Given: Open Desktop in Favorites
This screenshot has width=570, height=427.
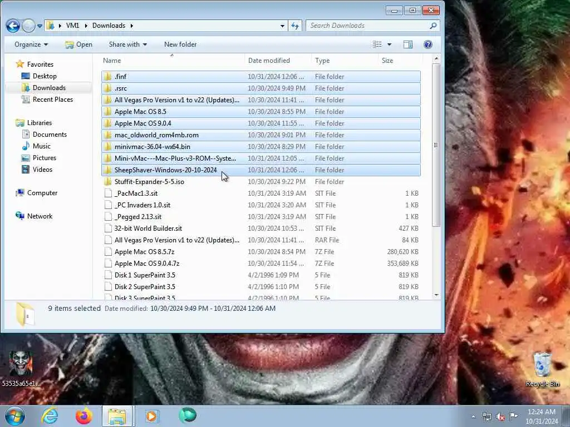Looking at the screenshot, I should (x=40, y=76).
